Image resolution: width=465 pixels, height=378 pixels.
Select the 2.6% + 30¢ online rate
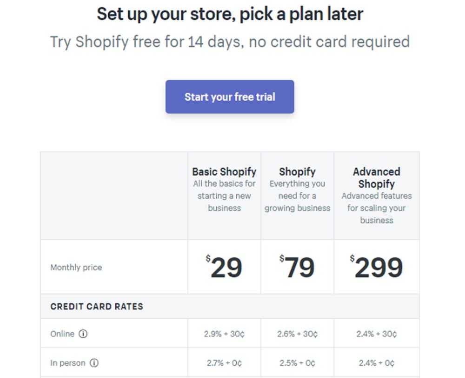pos(298,334)
